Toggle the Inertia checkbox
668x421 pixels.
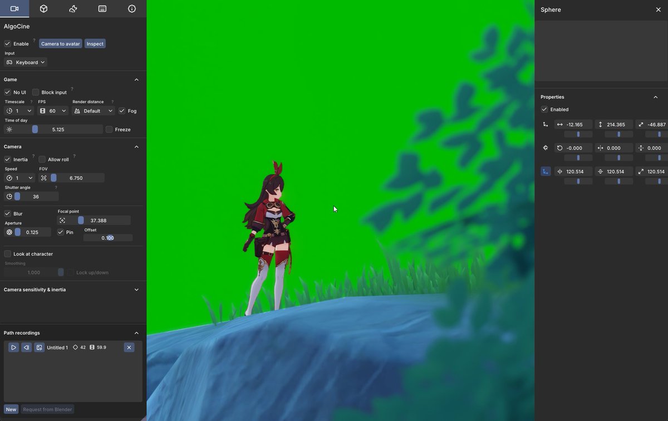point(7,159)
